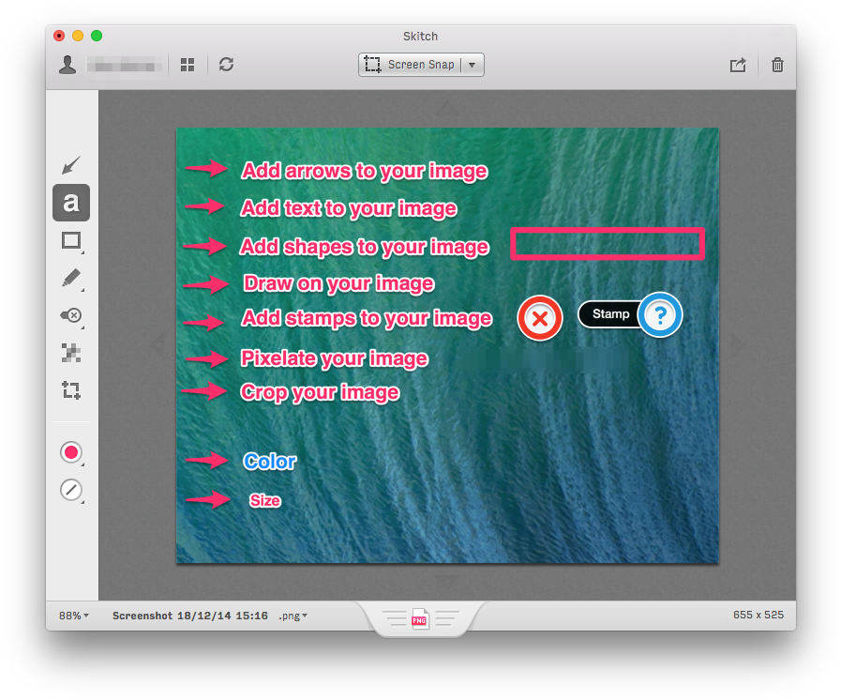The width and height of the screenshot is (841, 700).
Task: Select the Stamp tool
Action: point(71,315)
